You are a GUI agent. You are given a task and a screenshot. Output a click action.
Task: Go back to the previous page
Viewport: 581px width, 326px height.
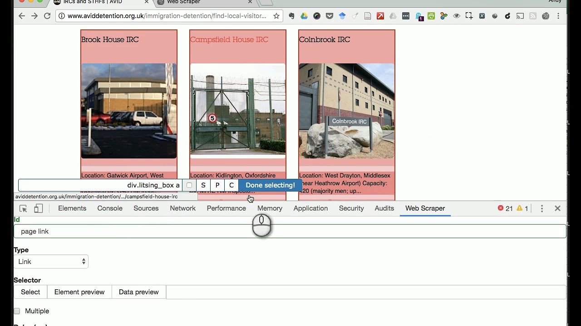click(x=22, y=16)
